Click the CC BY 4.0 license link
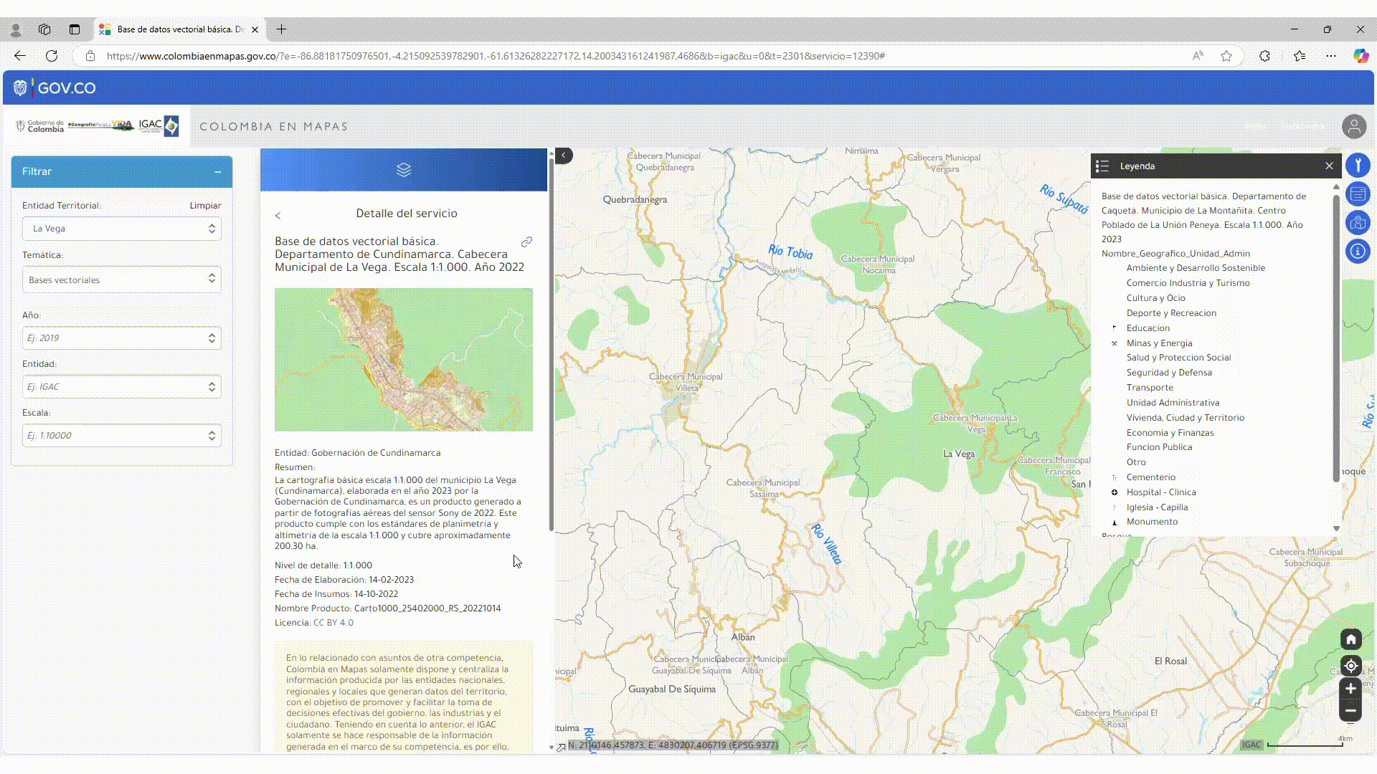1377x774 pixels. pos(333,623)
